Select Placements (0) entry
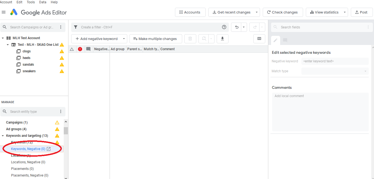The width and height of the screenshot is (374, 179). [x=22, y=169]
